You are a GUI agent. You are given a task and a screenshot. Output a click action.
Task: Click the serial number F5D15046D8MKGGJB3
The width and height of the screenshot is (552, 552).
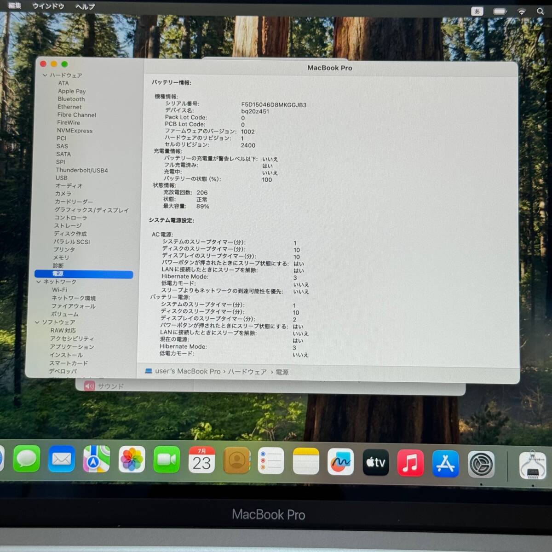pyautogui.click(x=274, y=104)
